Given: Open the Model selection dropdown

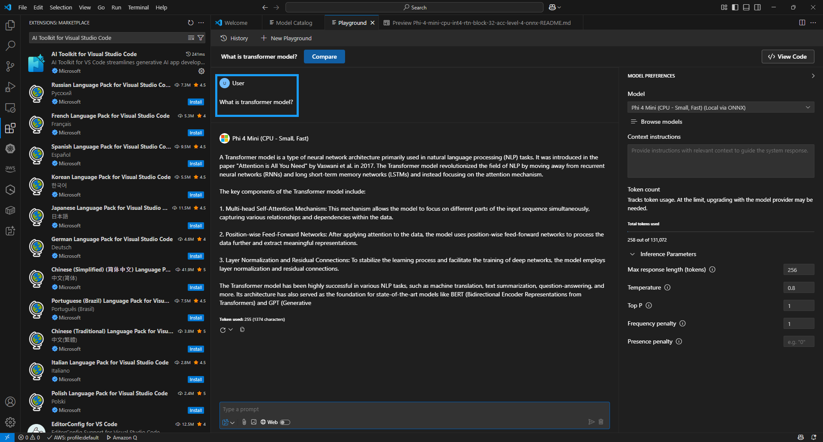Looking at the screenshot, I should [721, 108].
